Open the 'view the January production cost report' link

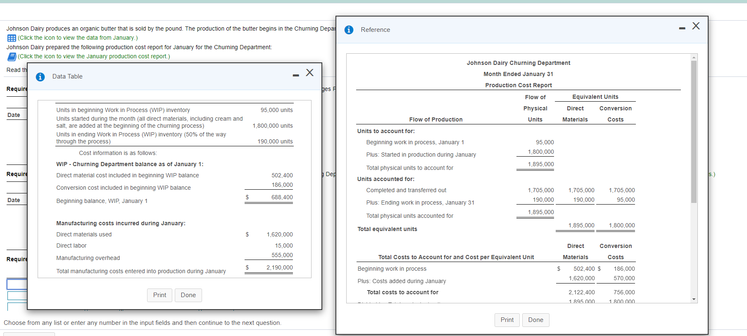tap(94, 56)
